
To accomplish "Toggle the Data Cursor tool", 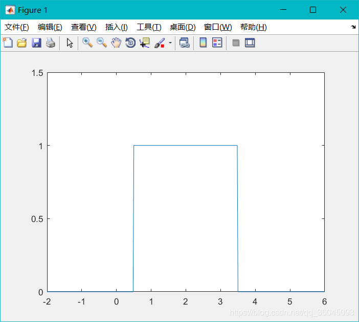I will pos(145,43).
